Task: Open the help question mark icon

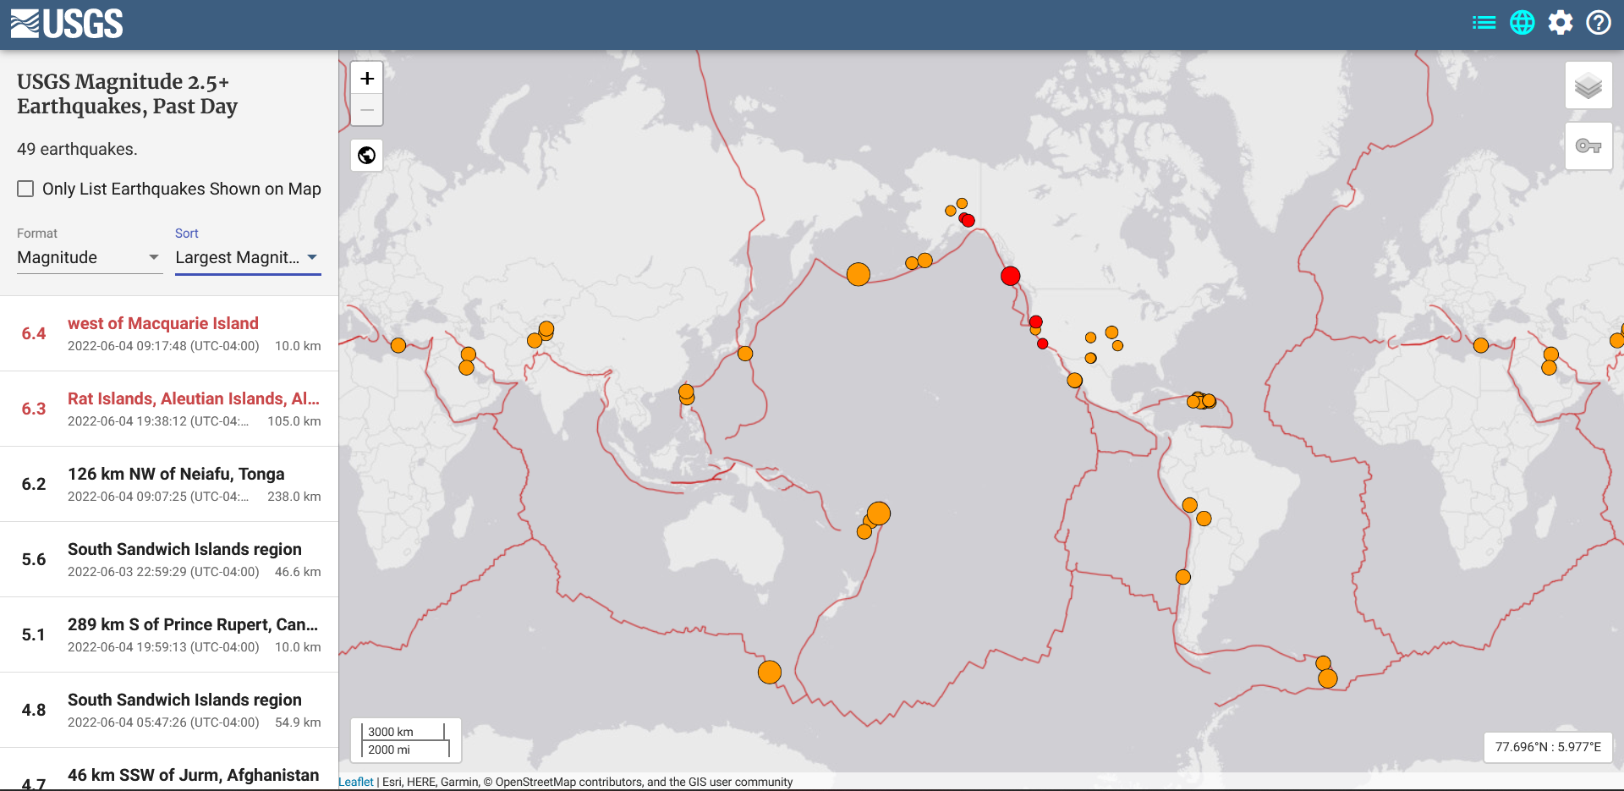Action: (x=1598, y=23)
